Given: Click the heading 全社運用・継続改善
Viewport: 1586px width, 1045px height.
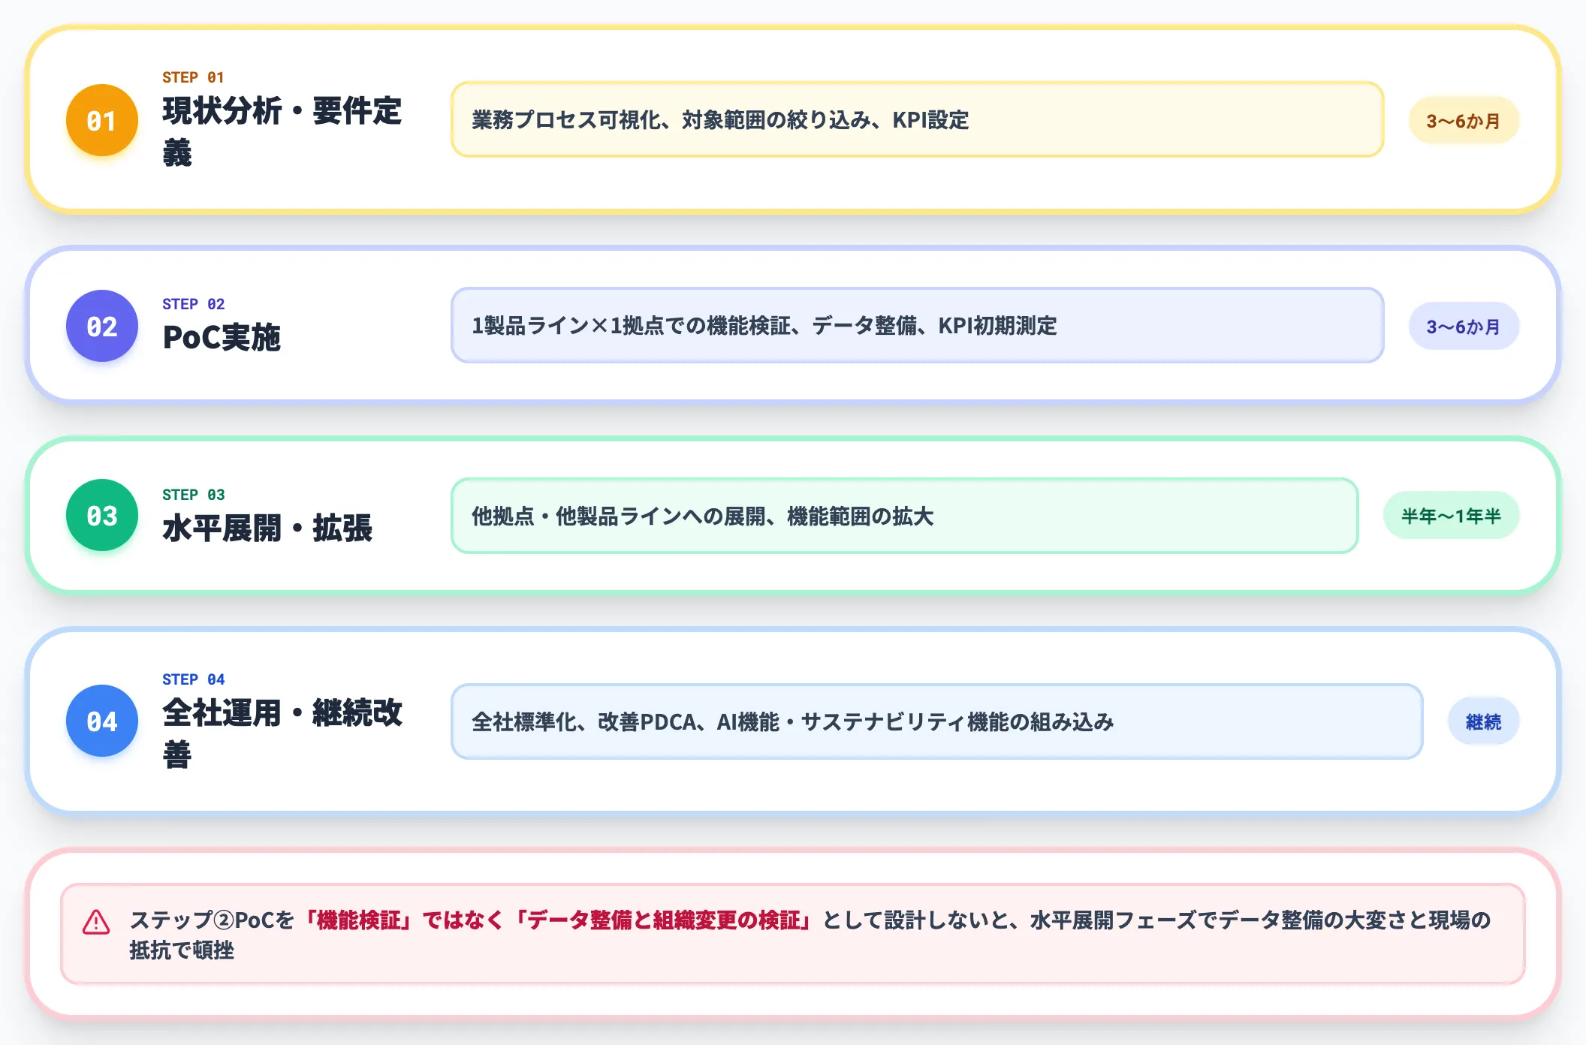Looking at the screenshot, I should 282,733.
